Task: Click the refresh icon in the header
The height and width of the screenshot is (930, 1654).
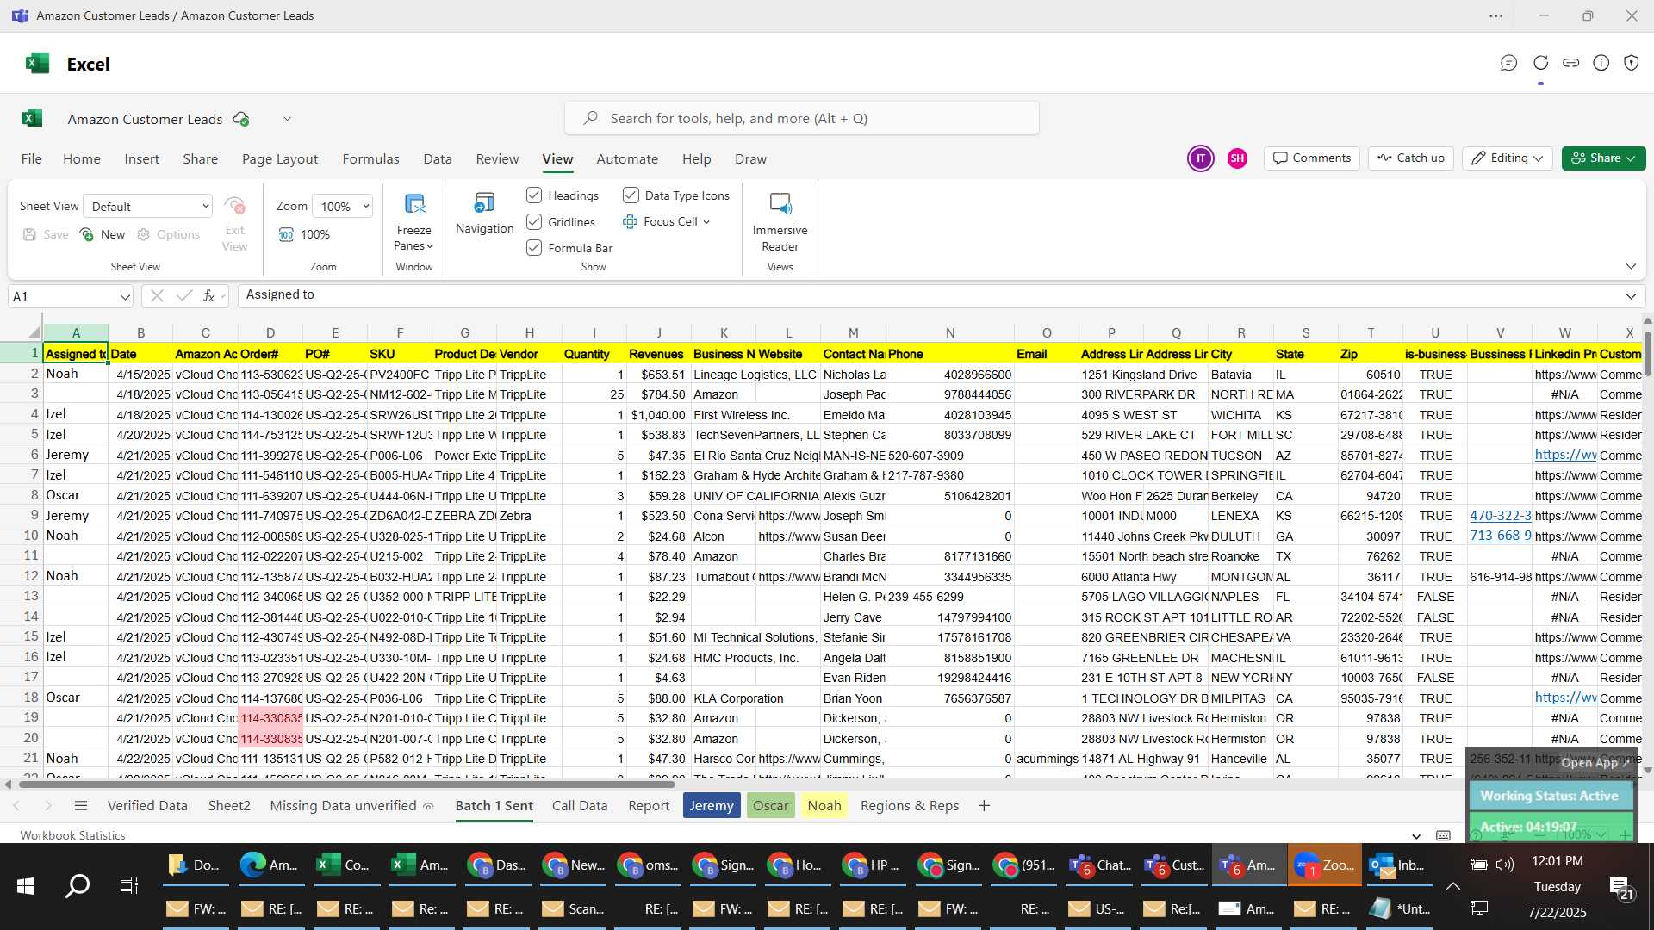Action: pos(1540,63)
